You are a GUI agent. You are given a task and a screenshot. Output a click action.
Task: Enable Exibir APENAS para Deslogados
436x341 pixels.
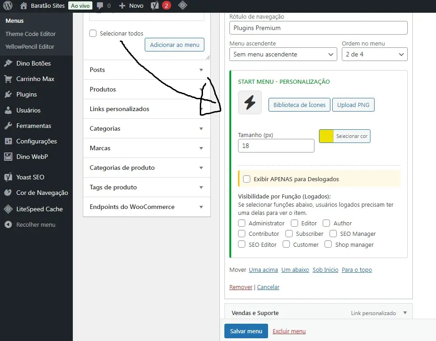tap(247, 179)
